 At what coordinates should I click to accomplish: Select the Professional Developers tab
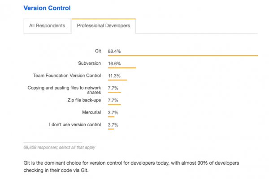[x=104, y=26]
